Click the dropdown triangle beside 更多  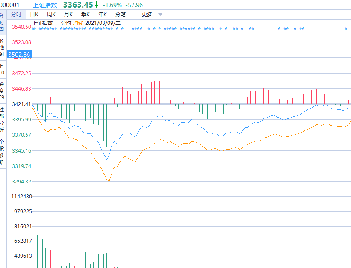pyautogui.click(x=160, y=15)
